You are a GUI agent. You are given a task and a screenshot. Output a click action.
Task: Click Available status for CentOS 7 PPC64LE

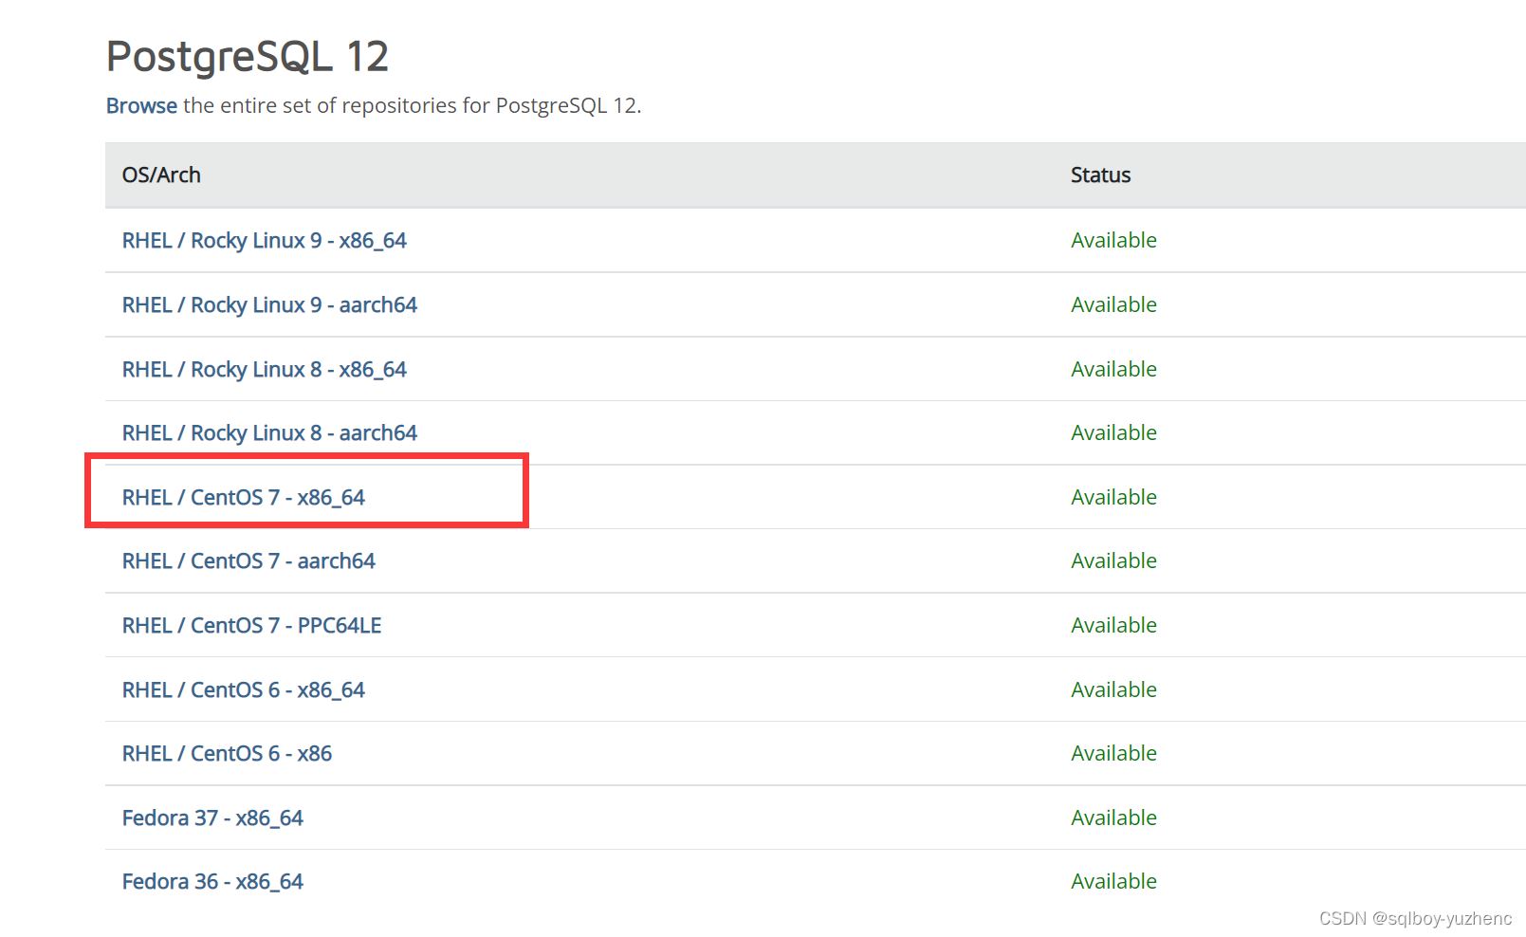tap(1113, 626)
